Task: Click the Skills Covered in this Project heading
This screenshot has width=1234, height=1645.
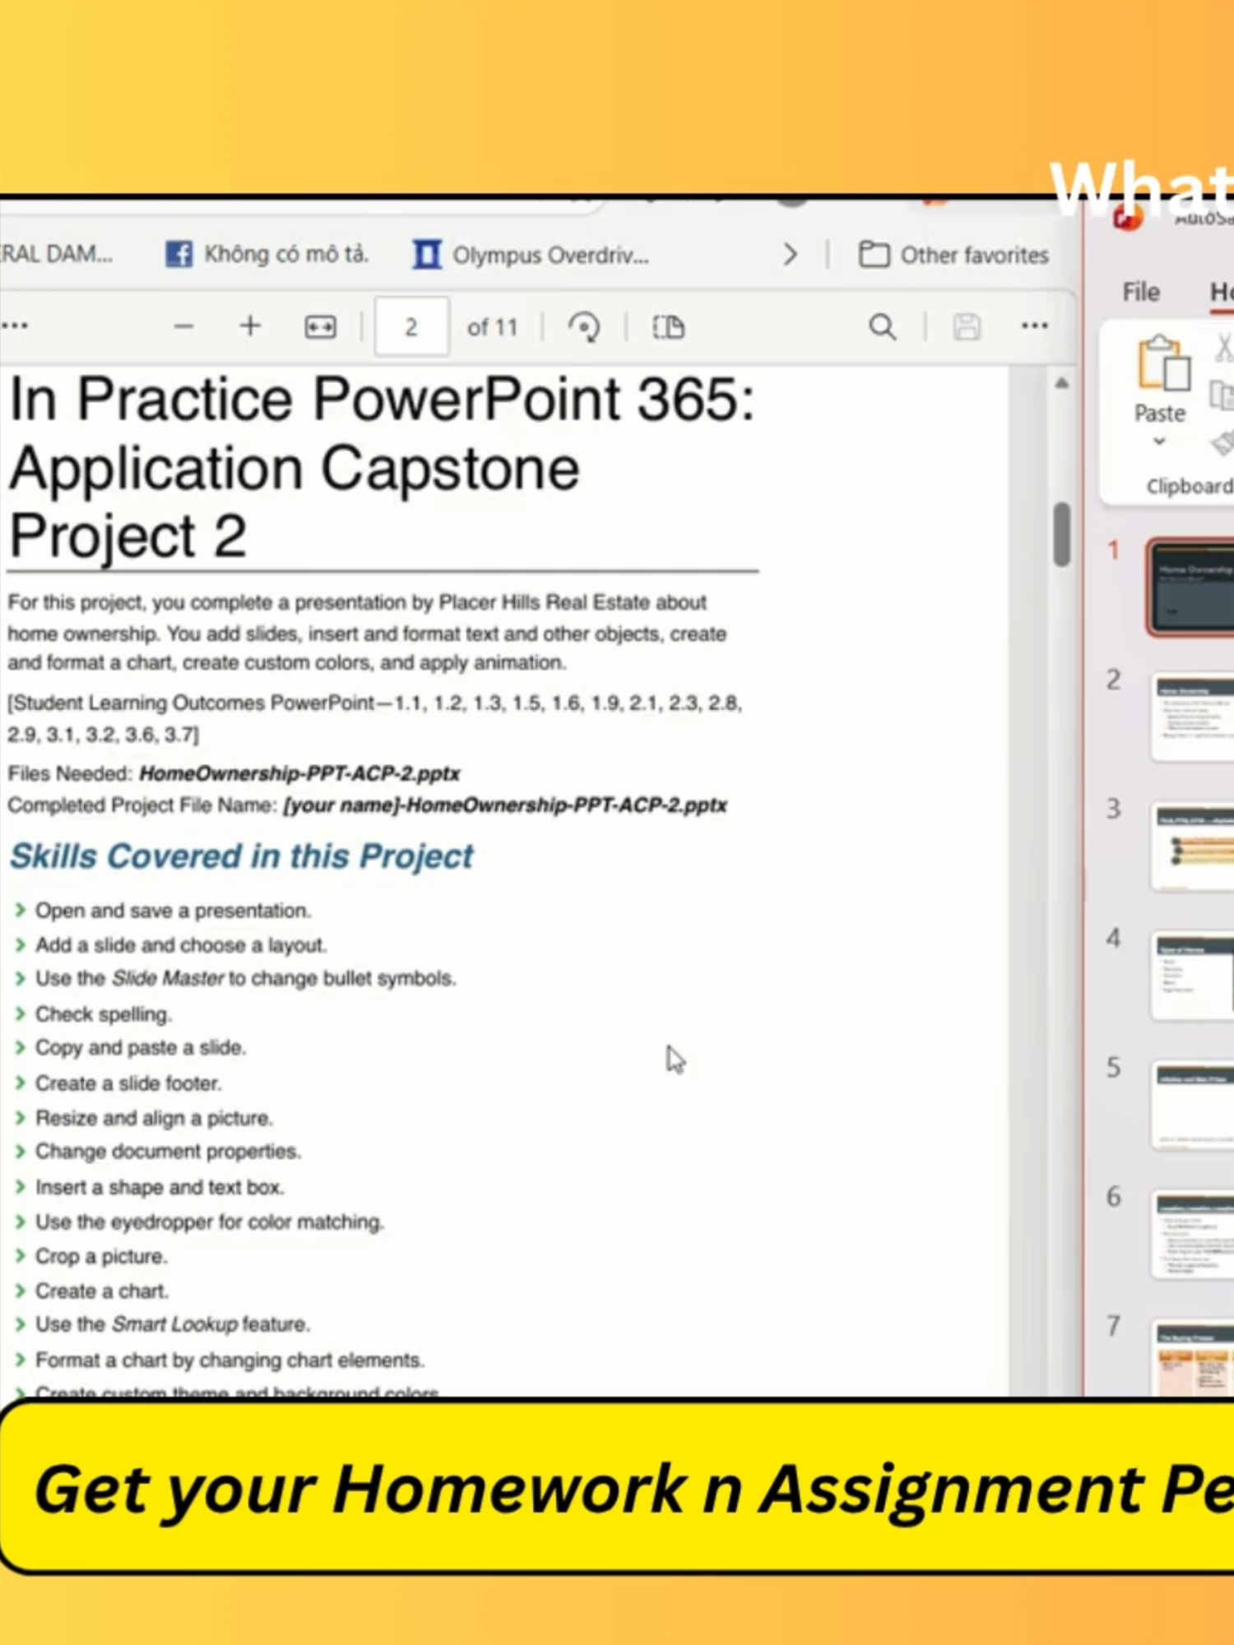Action: click(x=242, y=856)
